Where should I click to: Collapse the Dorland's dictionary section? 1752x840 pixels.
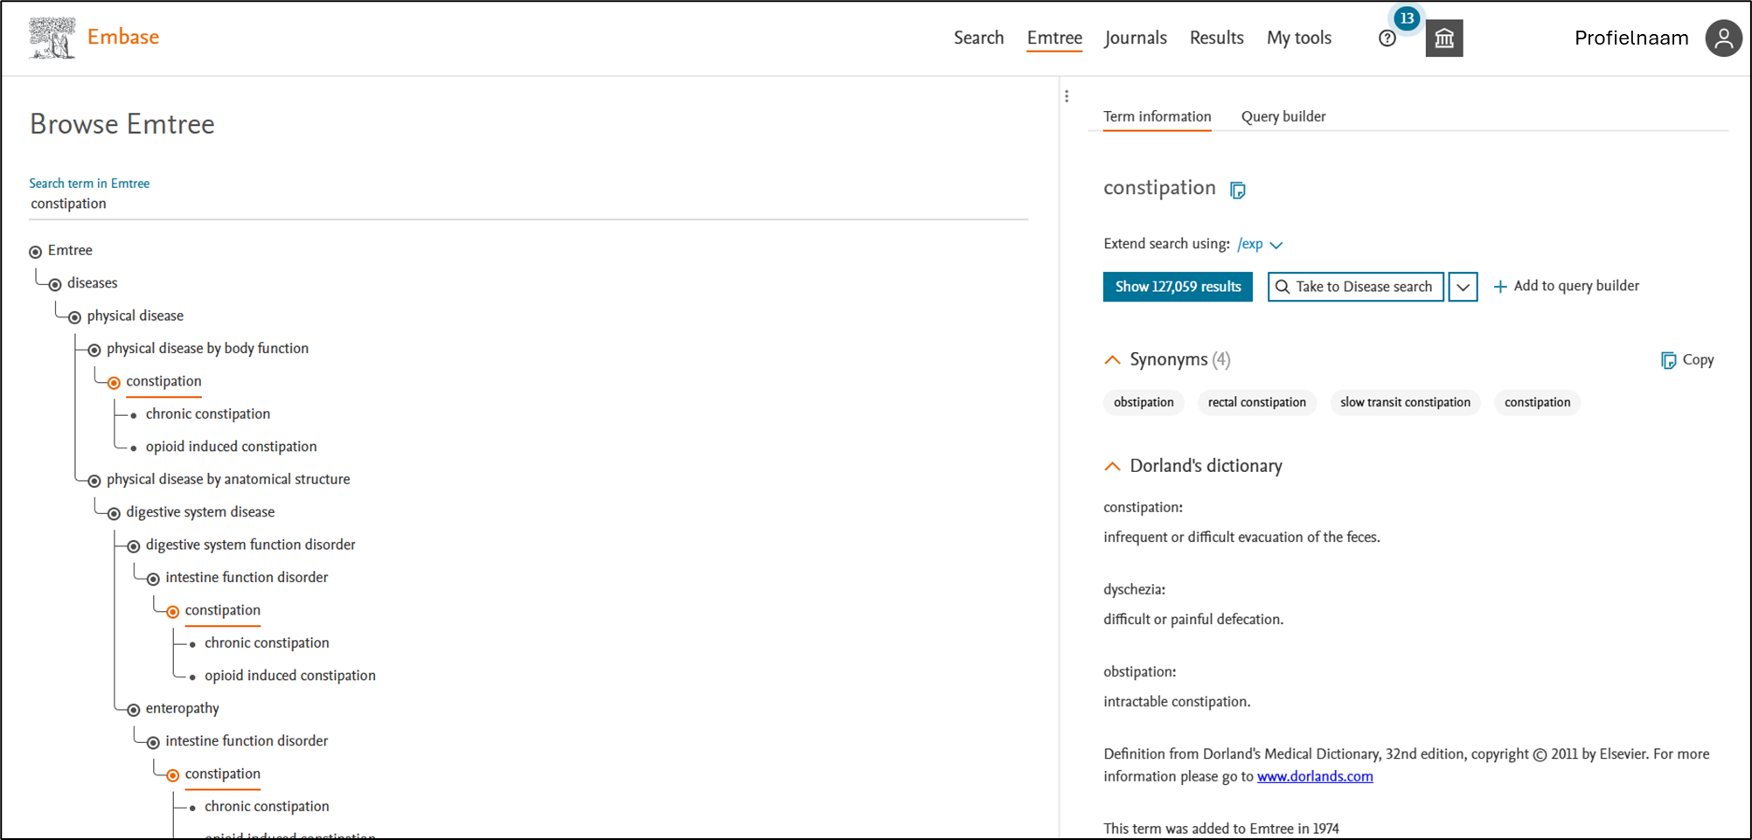point(1112,467)
